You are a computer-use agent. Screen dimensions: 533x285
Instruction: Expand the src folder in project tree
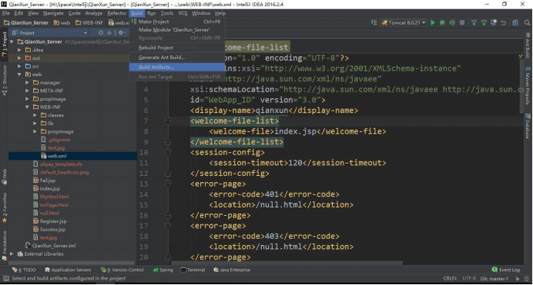(x=19, y=66)
